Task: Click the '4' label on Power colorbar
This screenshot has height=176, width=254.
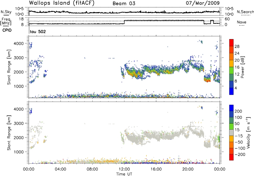Action: click(236, 88)
